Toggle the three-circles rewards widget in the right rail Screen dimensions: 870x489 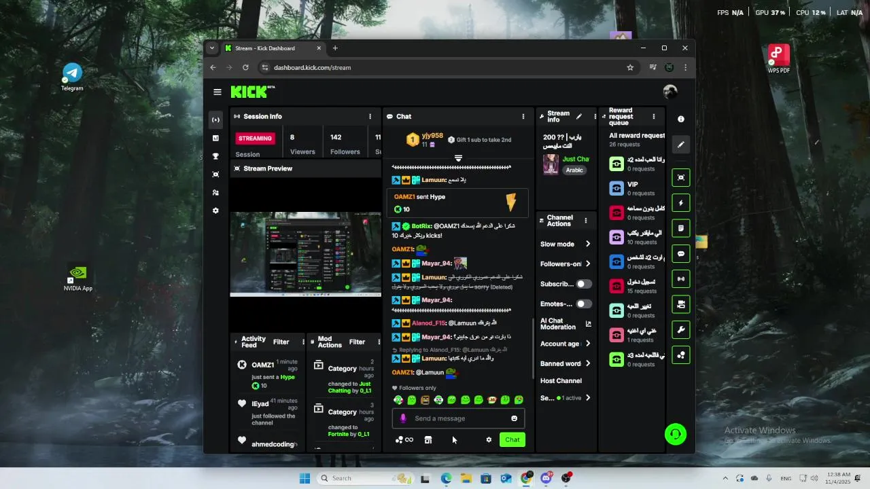coord(681,355)
